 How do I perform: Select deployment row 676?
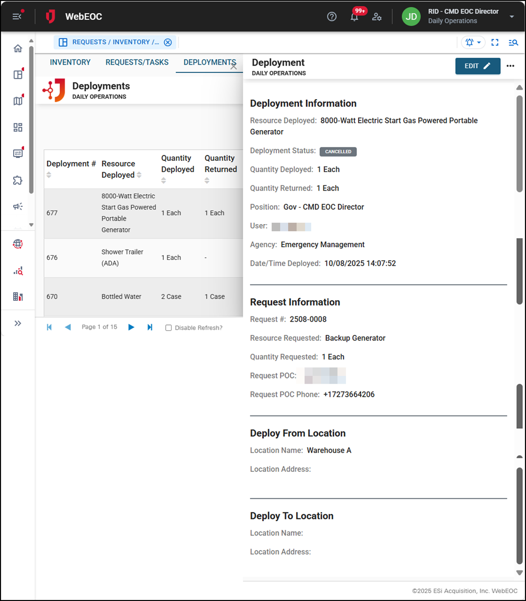tap(144, 258)
